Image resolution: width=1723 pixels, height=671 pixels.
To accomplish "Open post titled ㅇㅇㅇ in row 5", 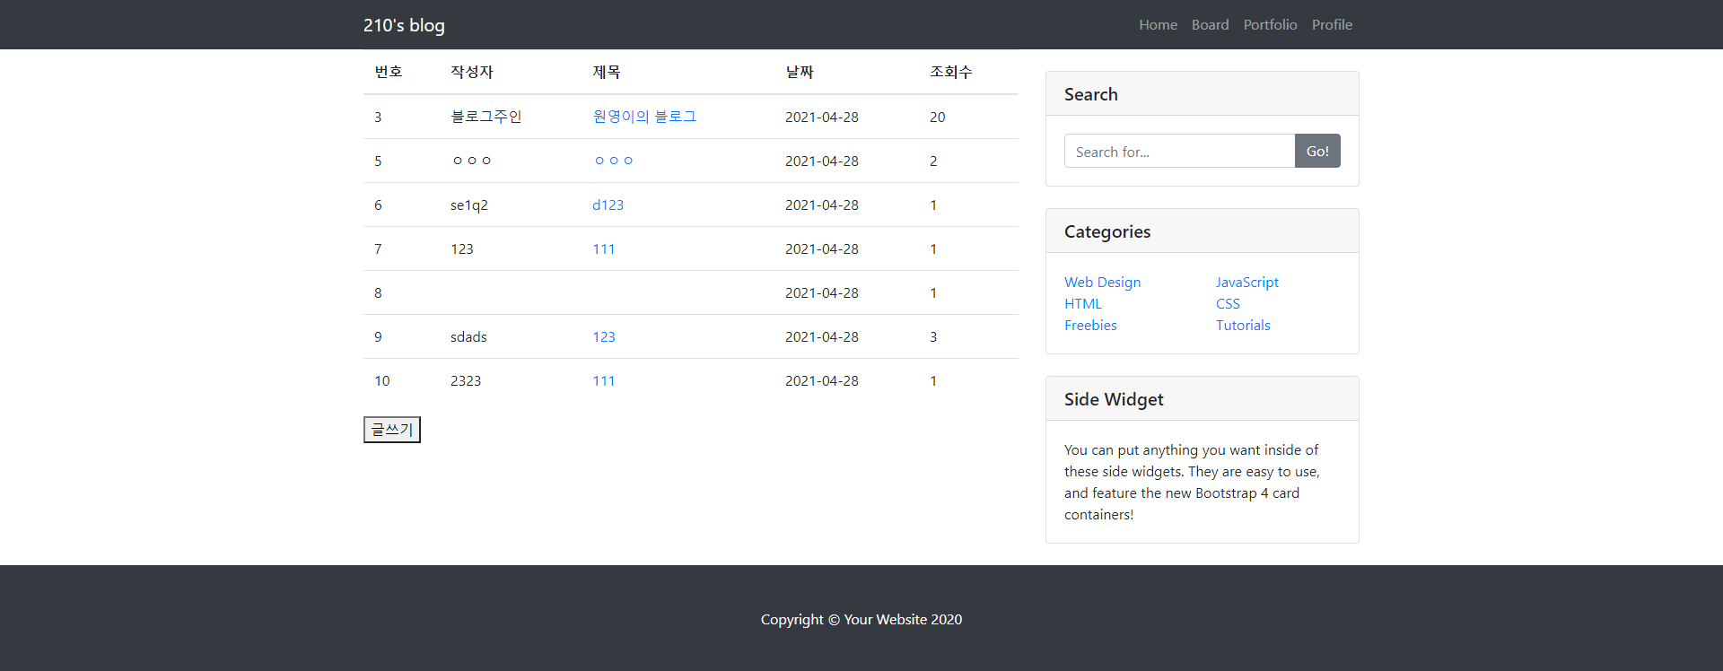I will 614,161.
